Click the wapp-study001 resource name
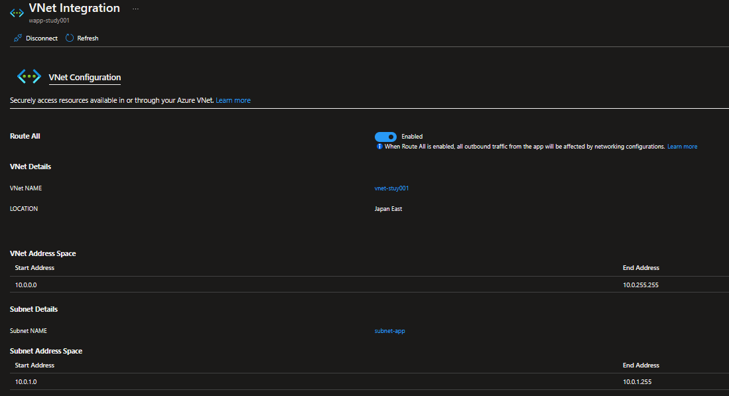The height and width of the screenshot is (396, 729). click(49, 21)
